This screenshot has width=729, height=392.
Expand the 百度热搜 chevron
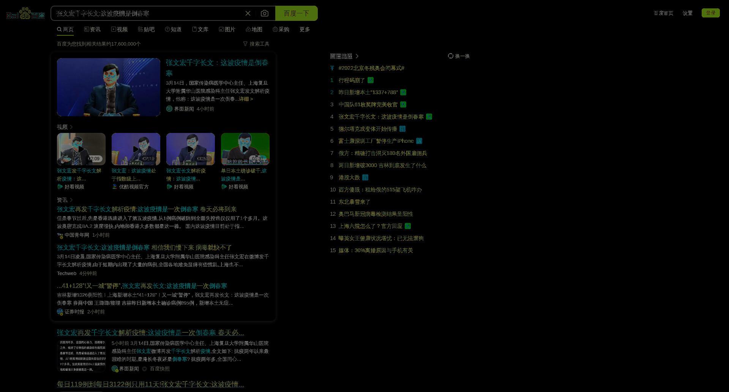(357, 56)
